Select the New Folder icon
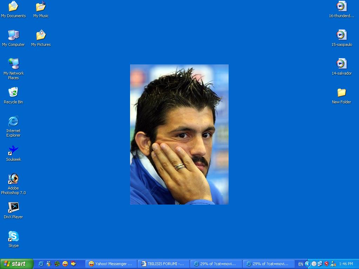The height and width of the screenshot is (269, 359). pyautogui.click(x=341, y=93)
